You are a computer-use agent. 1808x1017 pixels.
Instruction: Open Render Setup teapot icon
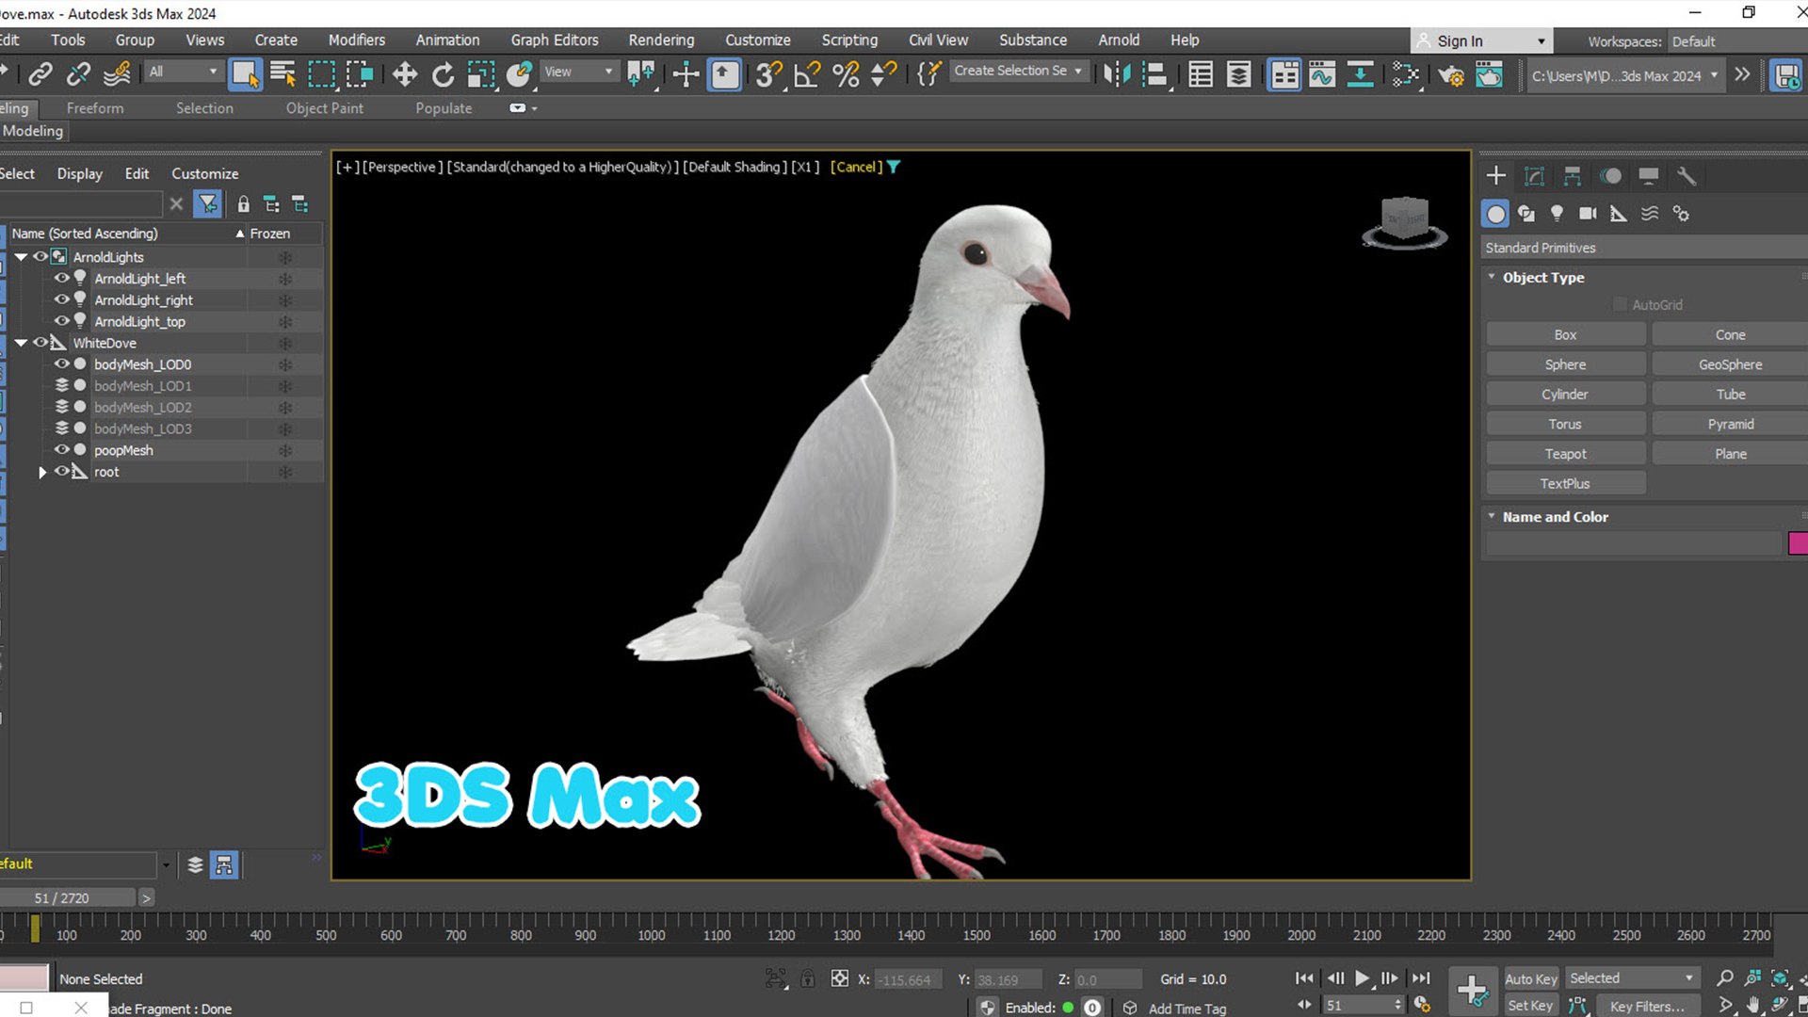pyautogui.click(x=1450, y=73)
